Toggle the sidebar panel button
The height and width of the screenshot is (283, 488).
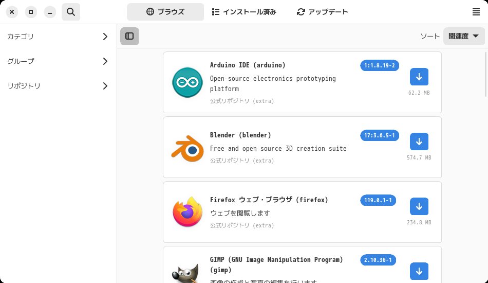(x=129, y=36)
